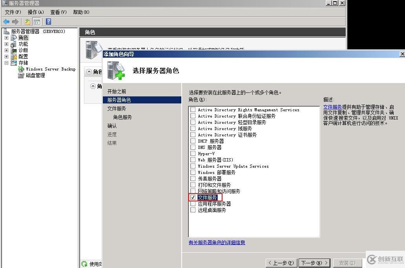
Task: Toggle the show/hide console tree icon
Action: click(37, 22)
